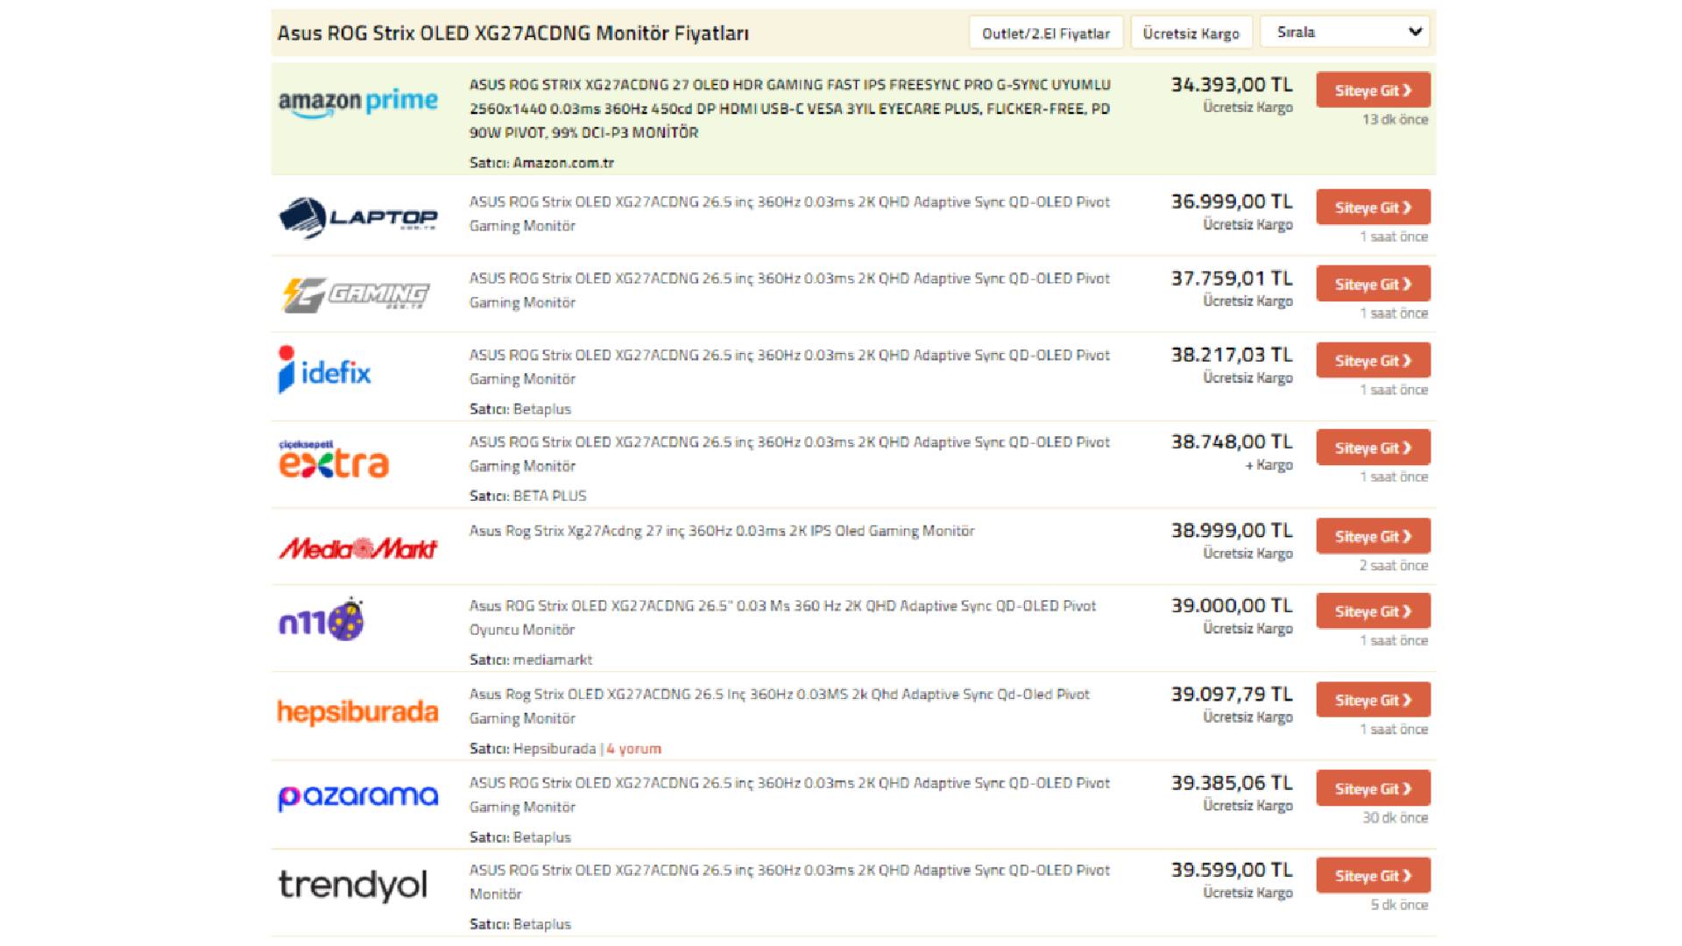Open the Laptop store product title link
Viewport: 1682px width, 946px height.
789,214
